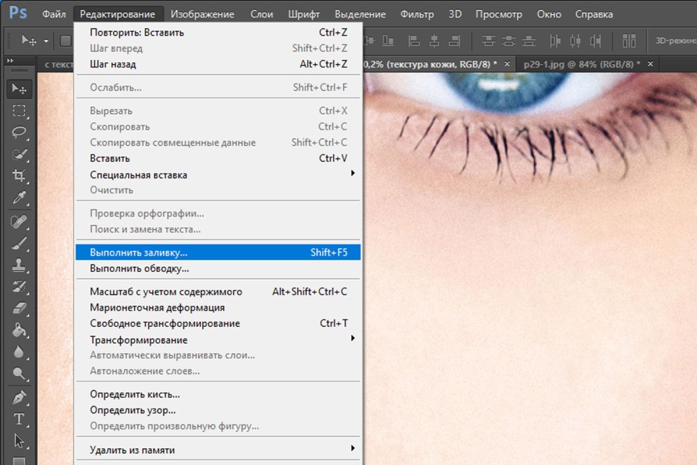Switch to the p29-1.jpg document tab
The image size is (697, 465).
581,64
